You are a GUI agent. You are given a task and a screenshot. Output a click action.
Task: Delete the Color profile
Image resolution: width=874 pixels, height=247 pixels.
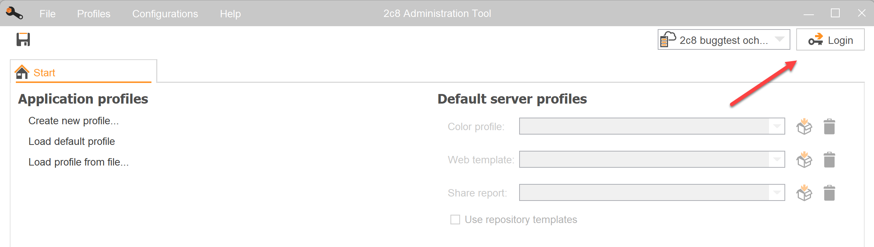point(829,126)
